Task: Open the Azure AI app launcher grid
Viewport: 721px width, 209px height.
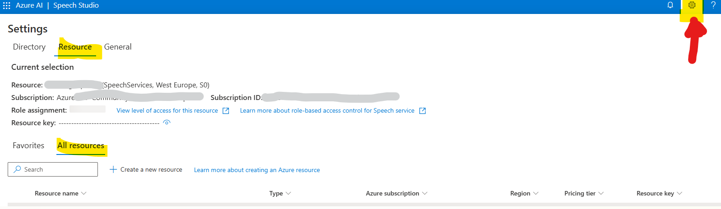Action: [x=7, y=5]
